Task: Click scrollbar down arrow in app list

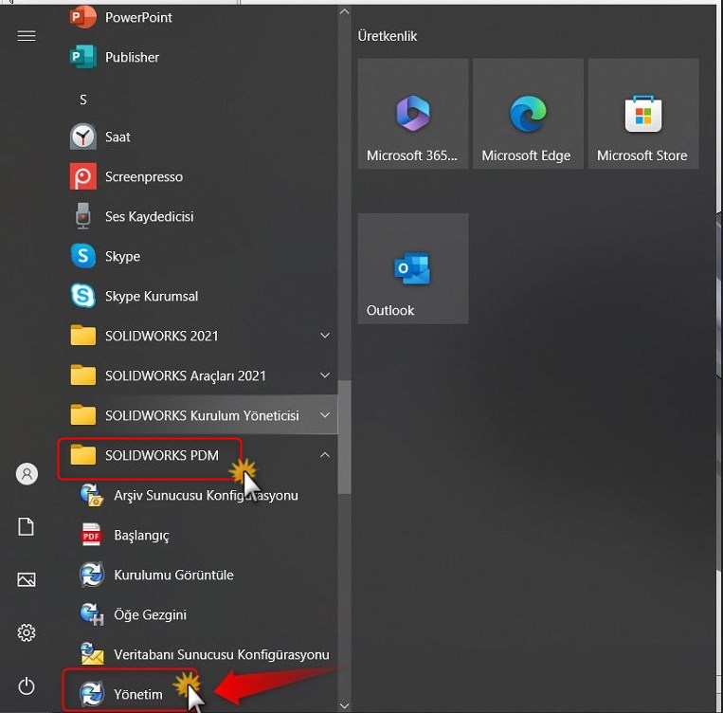Action: pos(344,705)
